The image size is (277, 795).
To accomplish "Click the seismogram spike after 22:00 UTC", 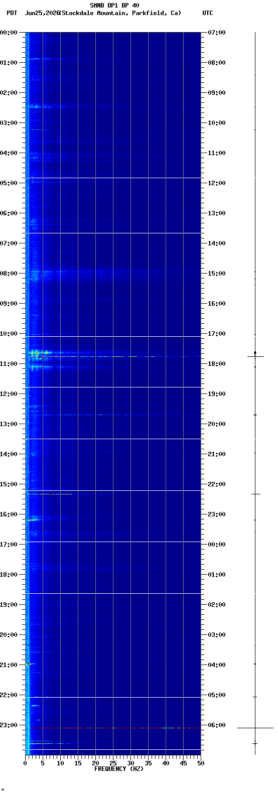I will [255, 494].
